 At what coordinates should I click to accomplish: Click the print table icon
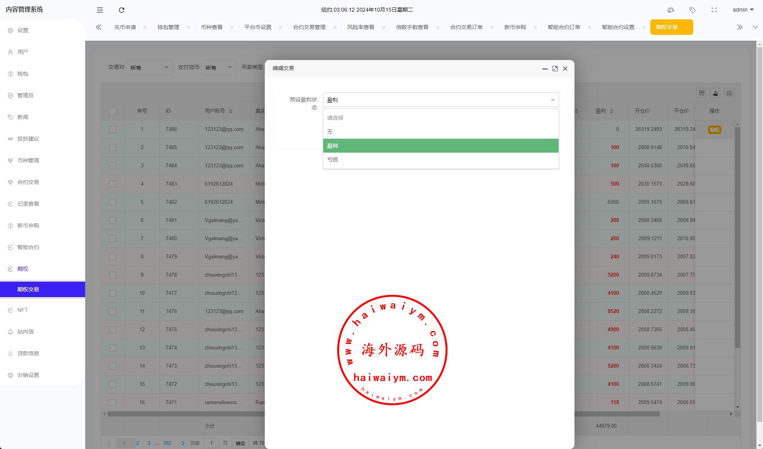coord(729,93)
